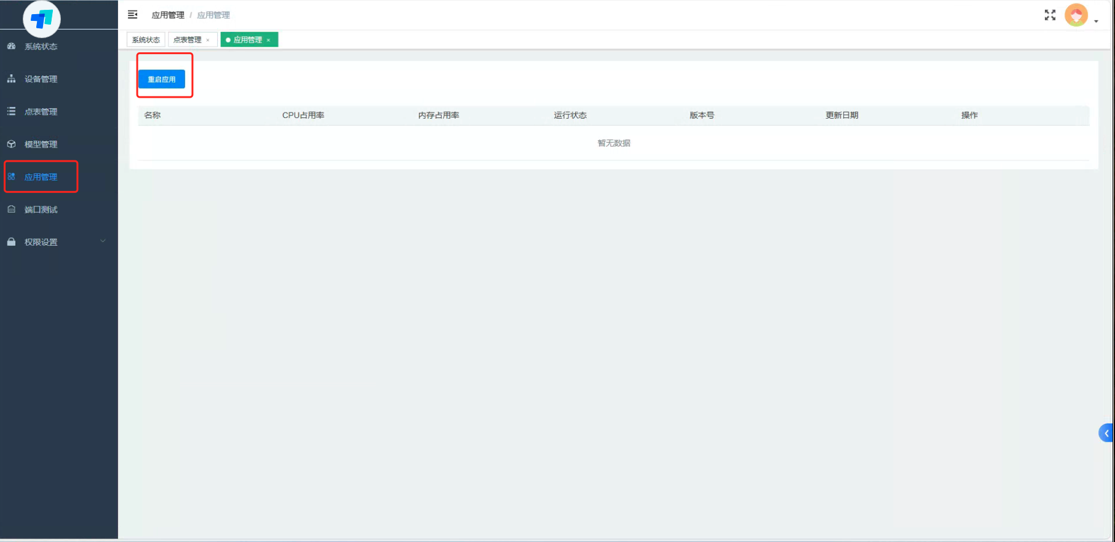The image size is (1115, 542).
Task: Click the user avatar picture
Action: point(1076,15)
